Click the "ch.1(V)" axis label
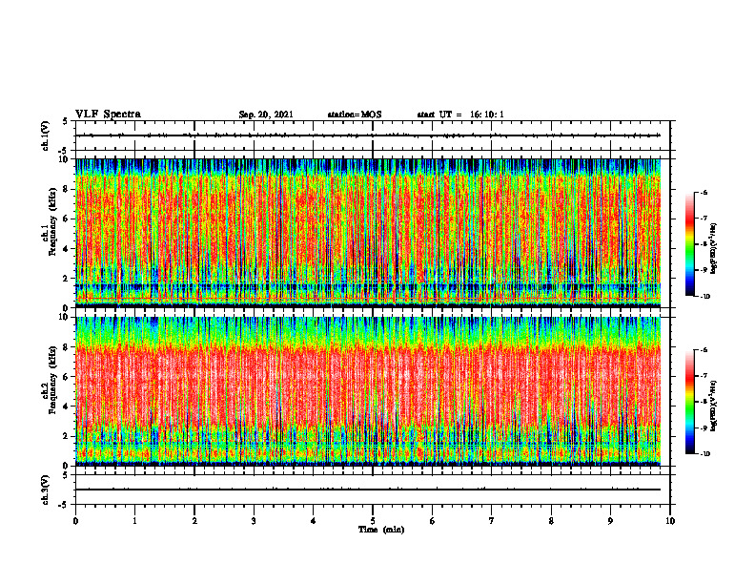This screenshot has height=584, width=755. pyautogui.click(x=46, y=136)
